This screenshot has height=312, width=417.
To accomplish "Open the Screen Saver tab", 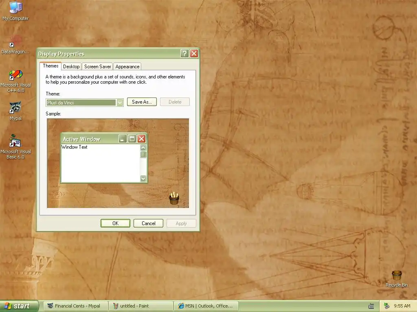I will coord(97,67).
